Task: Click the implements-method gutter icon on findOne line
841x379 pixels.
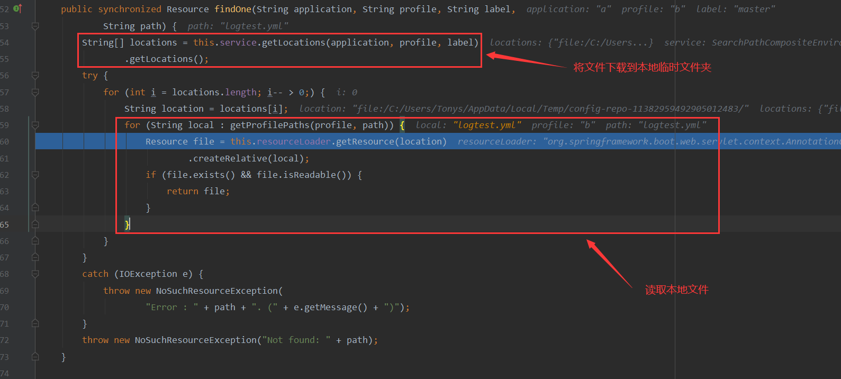Action: (17, 8)
